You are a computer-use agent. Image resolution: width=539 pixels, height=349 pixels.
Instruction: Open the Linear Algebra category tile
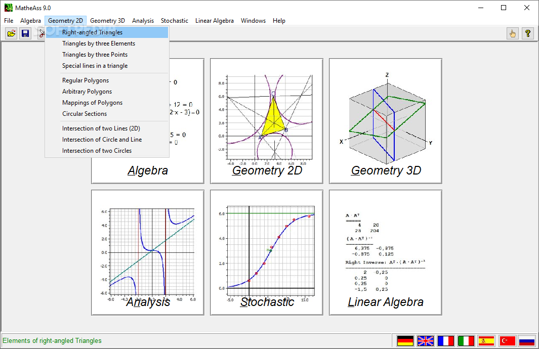point(386,252)
